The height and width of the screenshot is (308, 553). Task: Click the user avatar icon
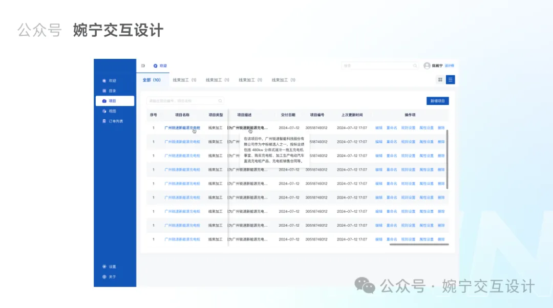click(x=427, y=65)
